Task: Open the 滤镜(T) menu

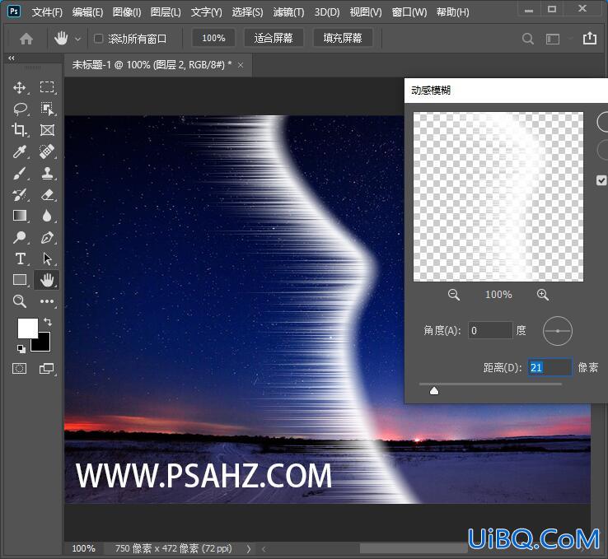Action: pyautogui.click(x=288, y=12)
